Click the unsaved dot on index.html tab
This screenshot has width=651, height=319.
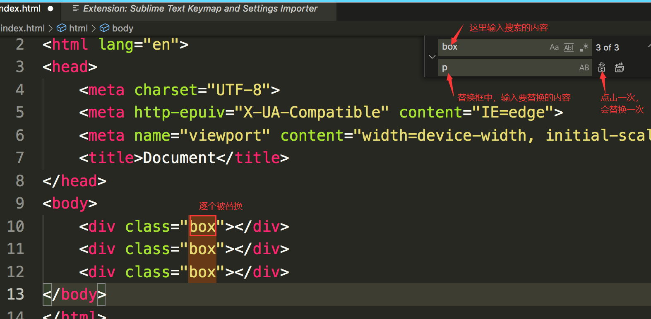click(50, 8)
